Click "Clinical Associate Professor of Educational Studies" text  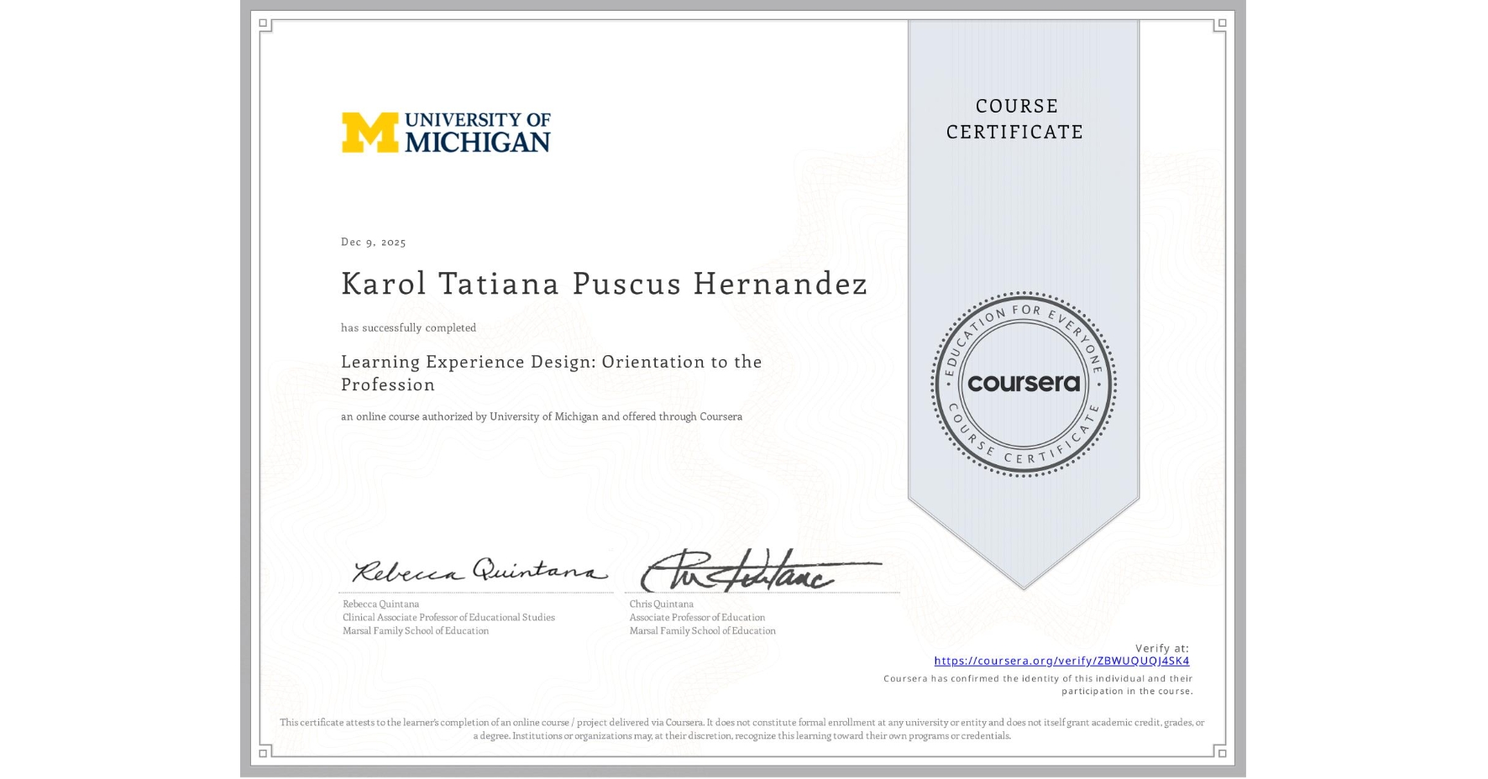pyautogui.click(x=448, y=618)
